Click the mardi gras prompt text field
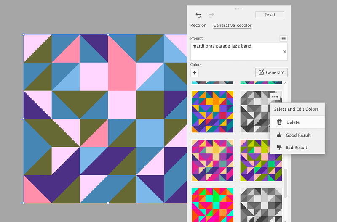The width and height of the screenshot is (337, 222). pos(239,52)
